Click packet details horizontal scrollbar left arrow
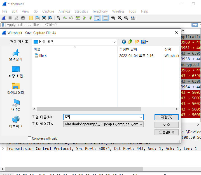201x175 pixels. coord(3,169)
